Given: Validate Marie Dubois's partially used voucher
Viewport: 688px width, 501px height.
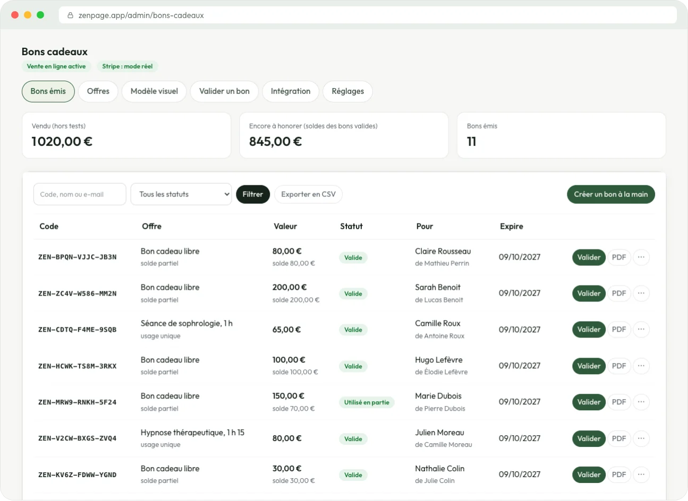Looking at the screenshot, I should pyautogui.click(x=589, y=402).
